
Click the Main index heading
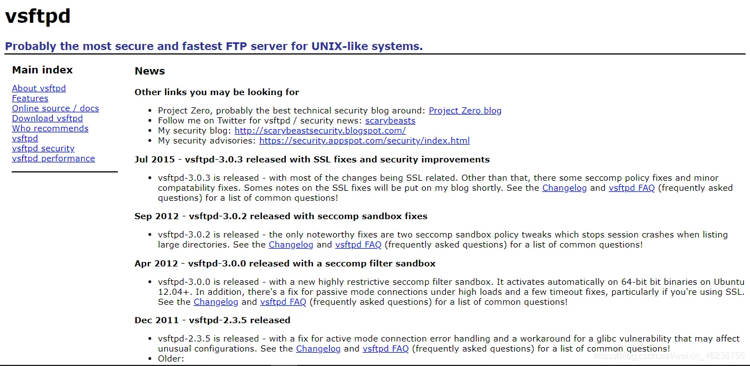point(42,70)
